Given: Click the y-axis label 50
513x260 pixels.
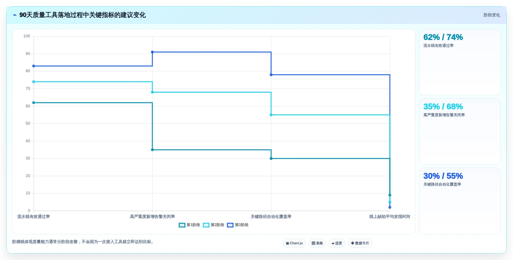Looking at the screenshot, I should [x=28, y=123].
